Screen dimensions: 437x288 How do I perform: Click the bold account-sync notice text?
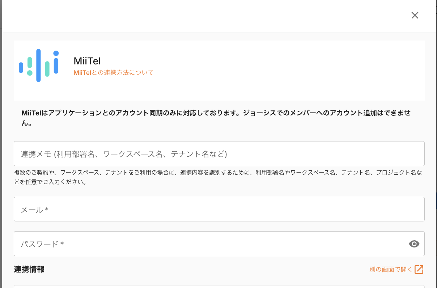216,118
